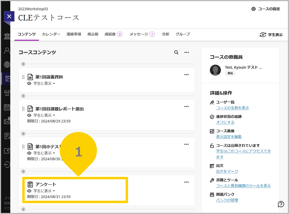Click 表示設定を編集 course image link

click(229, 137)
